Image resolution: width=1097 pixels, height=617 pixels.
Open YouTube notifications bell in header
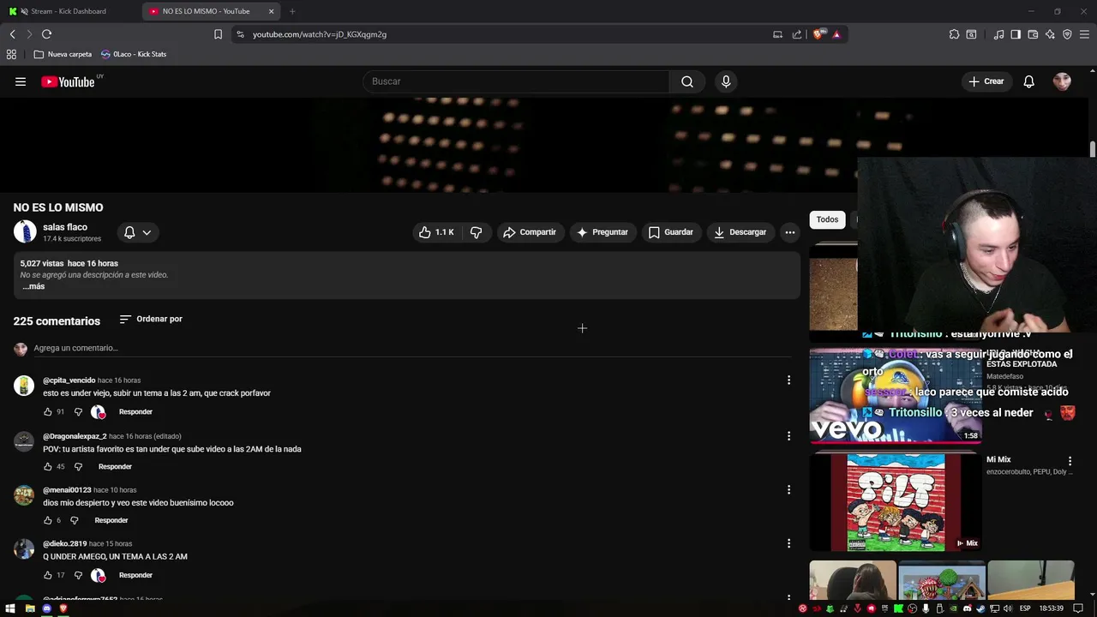pos(1028,81)
